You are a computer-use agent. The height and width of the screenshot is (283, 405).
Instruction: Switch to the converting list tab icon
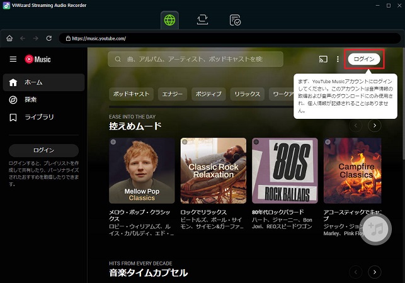point(202,20)
